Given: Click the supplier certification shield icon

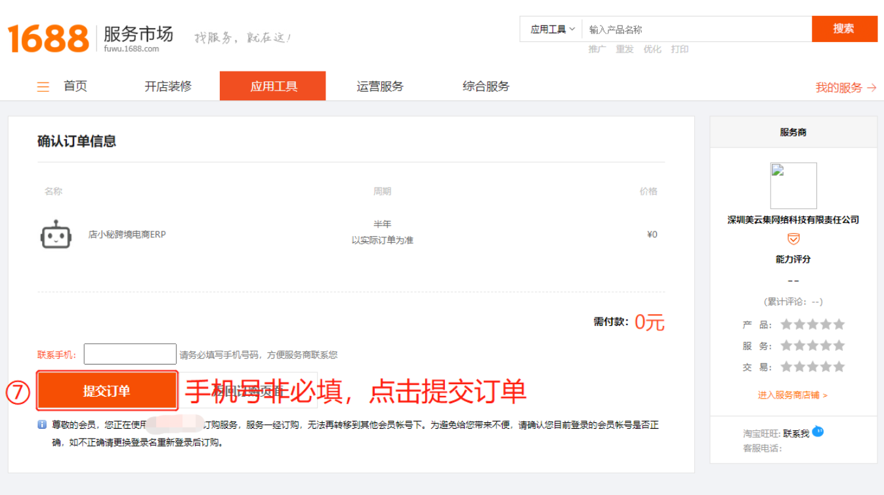Looking at the screenshot, I should point(793,239).
